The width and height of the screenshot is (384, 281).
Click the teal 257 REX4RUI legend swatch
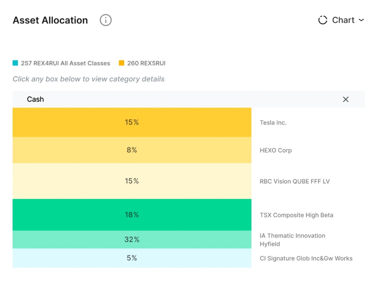tap(15, 63)
